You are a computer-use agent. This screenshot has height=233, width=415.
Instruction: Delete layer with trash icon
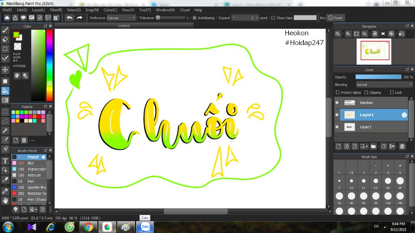pos(402,146)
